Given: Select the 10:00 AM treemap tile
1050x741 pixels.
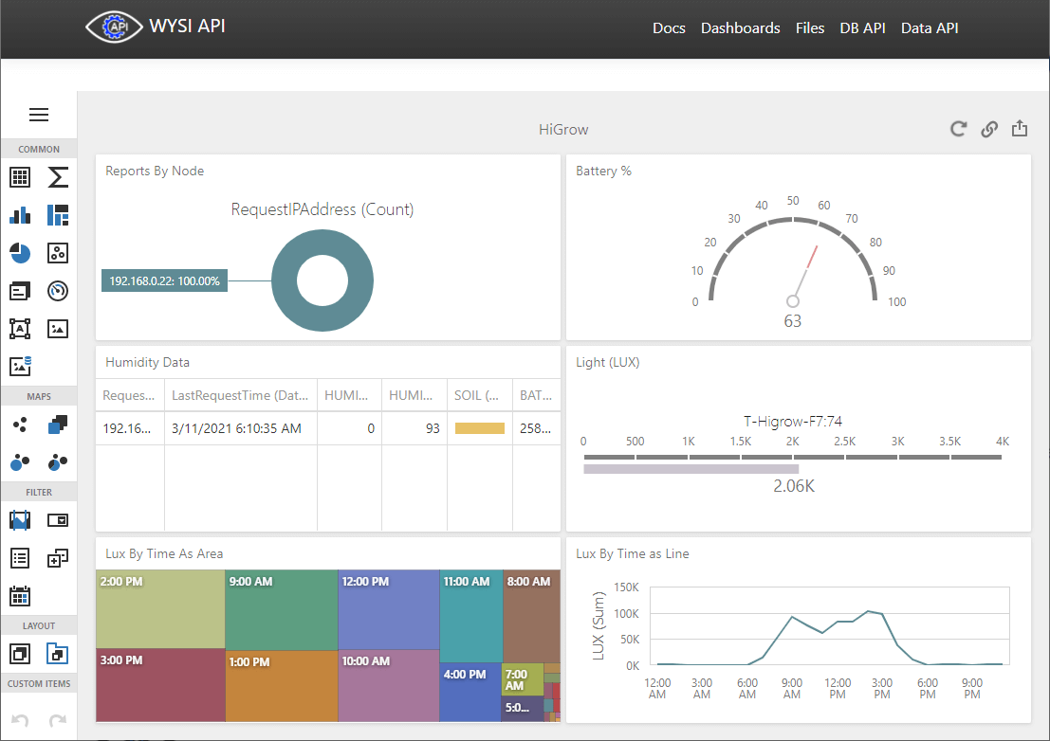Looking at the screenshot, I should (x=388, y=686).
